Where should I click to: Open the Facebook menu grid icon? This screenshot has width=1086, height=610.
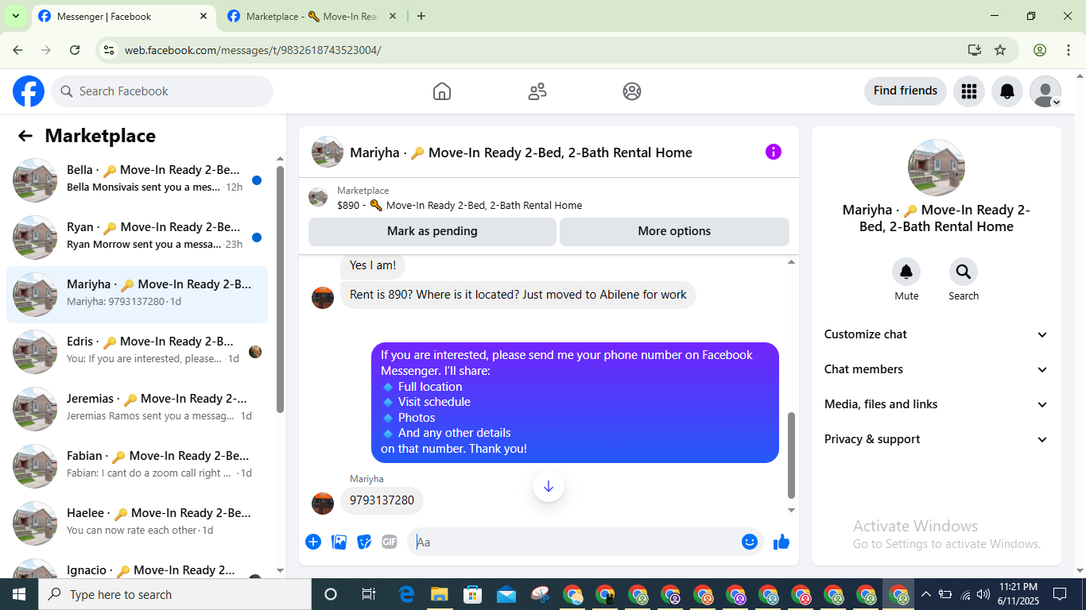coord(968,91)
